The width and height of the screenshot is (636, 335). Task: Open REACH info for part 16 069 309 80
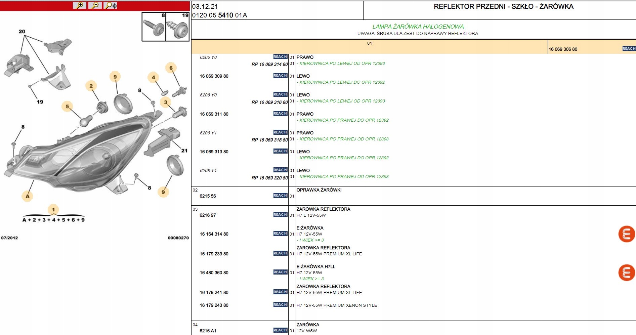click(280, 76)
